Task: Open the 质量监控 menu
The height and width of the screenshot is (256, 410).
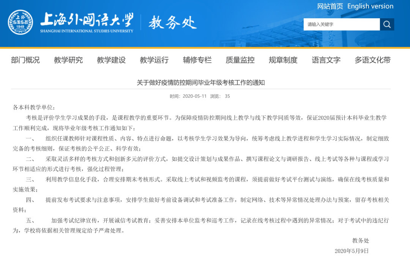Action: point(240,60)
